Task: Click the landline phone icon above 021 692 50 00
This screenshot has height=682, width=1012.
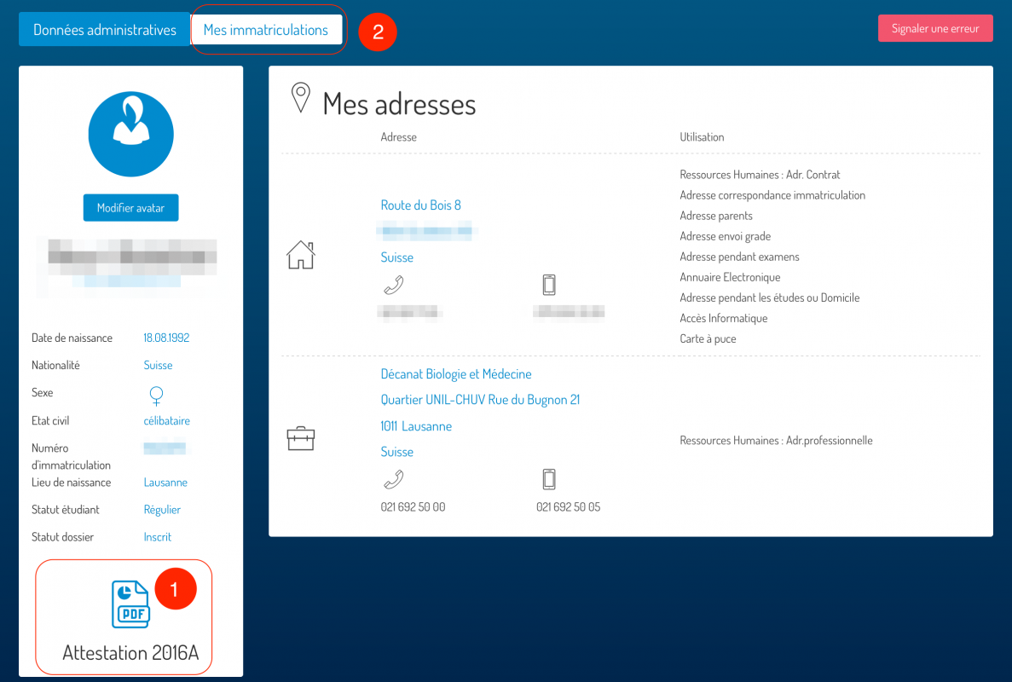Action: pos(393,479)
